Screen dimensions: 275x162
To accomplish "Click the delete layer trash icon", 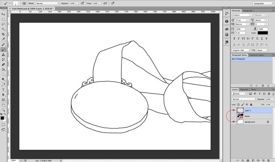I will pyautogui.click(x=268, y=160).
